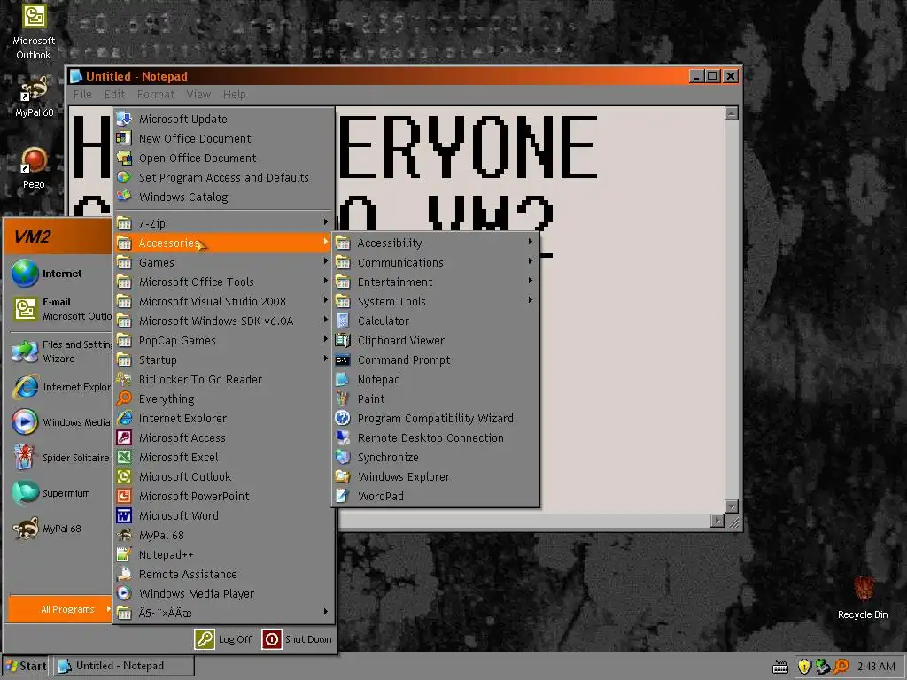Select Pego desktop shortcut
The height and width of the screenshot is (680, 907).
pos(34,168)
